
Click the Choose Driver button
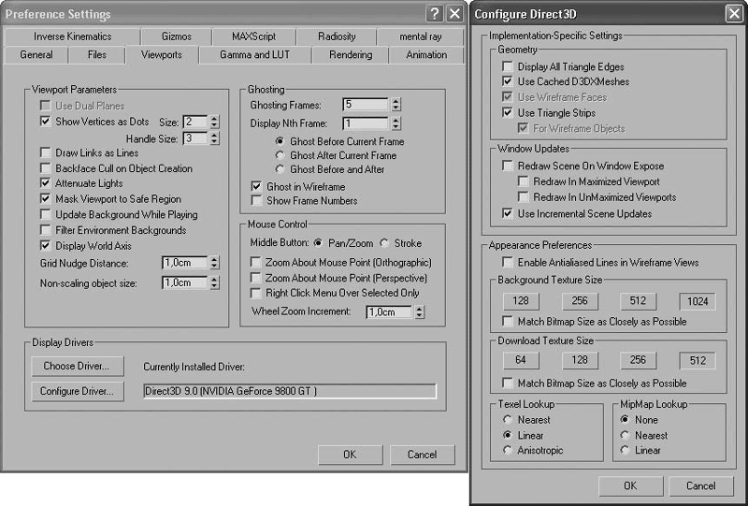[x=77, y=365]
